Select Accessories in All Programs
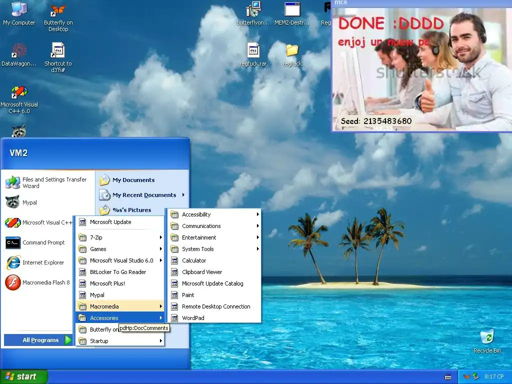 pyautogui.click(x=120, y=317)
